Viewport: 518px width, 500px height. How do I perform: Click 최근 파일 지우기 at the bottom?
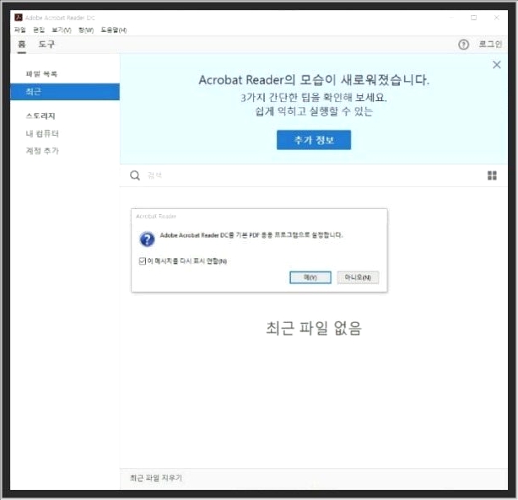(x=155, y=477)
